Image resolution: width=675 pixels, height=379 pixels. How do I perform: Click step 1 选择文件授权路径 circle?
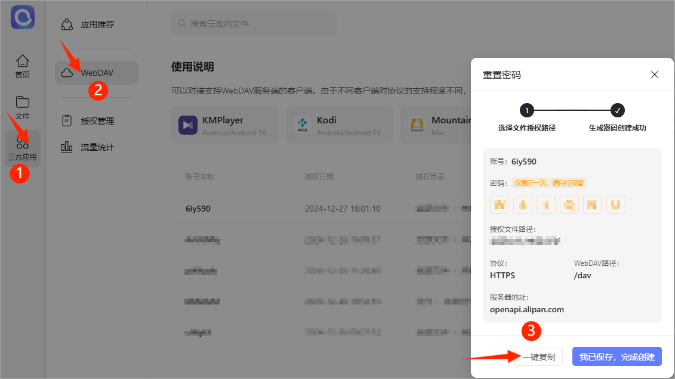[x=526, y=110]
